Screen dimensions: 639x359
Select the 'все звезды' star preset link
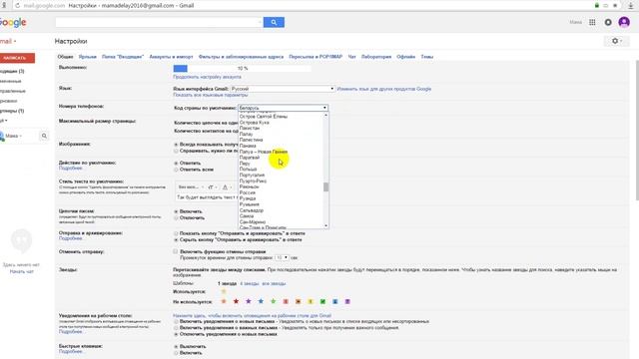pos(274,283)
